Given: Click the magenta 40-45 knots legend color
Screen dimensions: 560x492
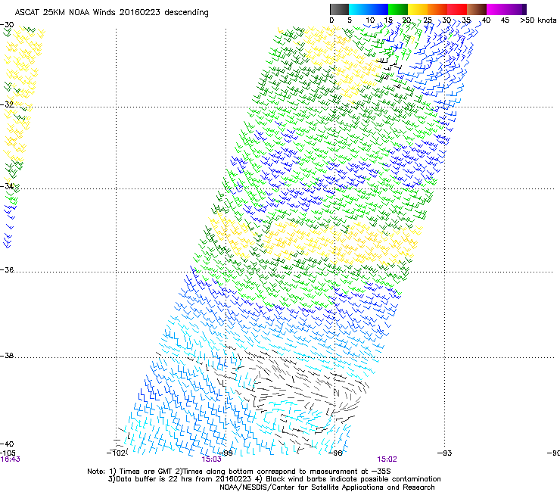Looking at the screenshot, I should tap(496, 9).
